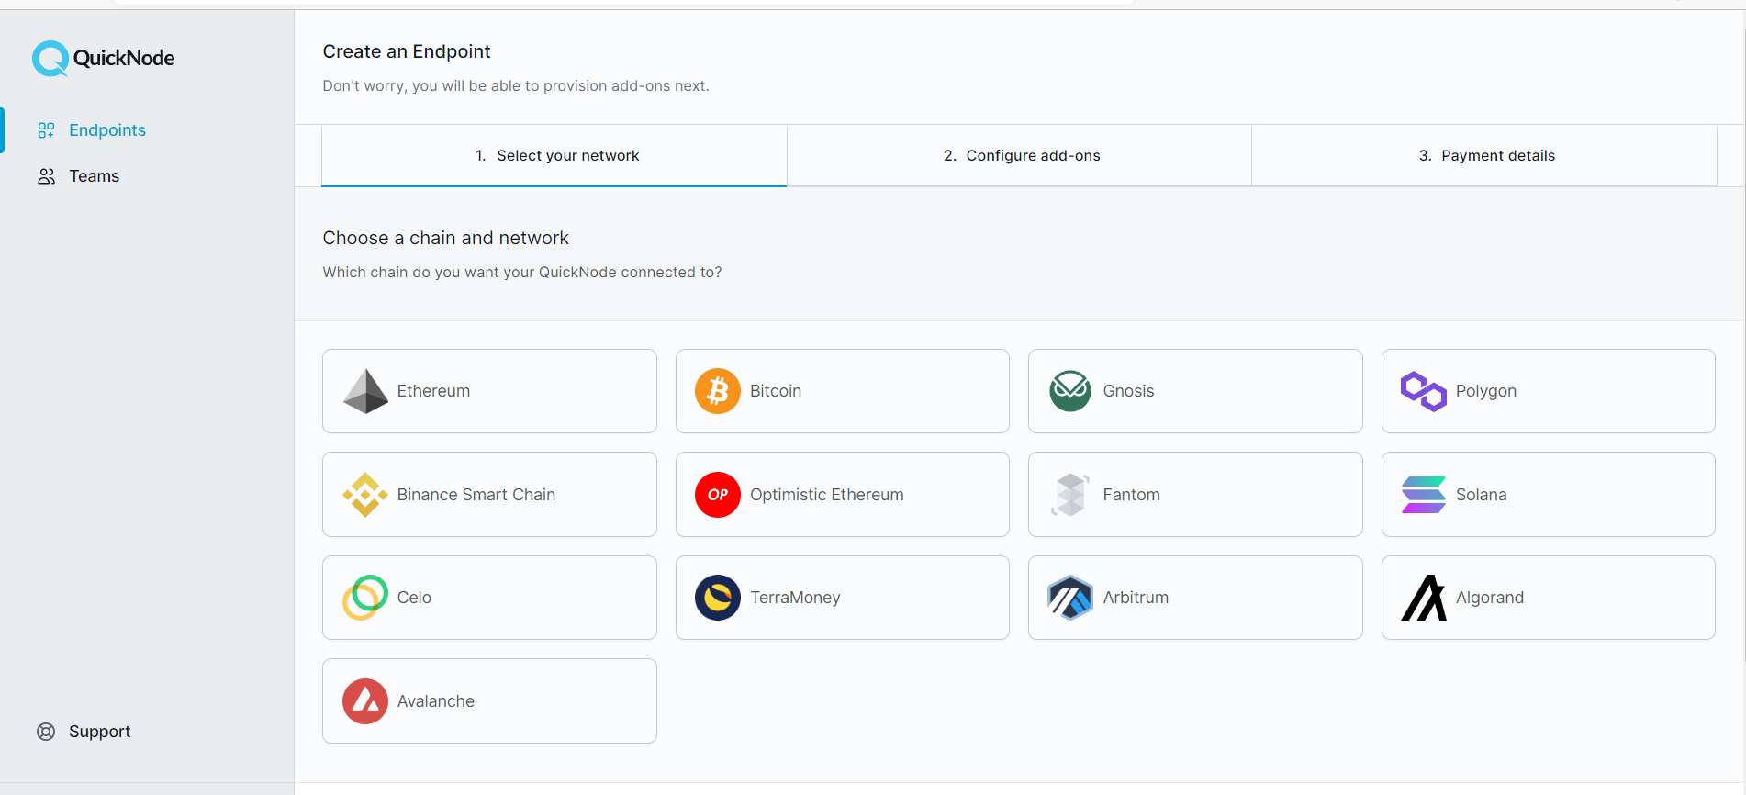Select the Algorand chain card
The height and width of the screenshot is (795, 1746).
(1549, 598)
